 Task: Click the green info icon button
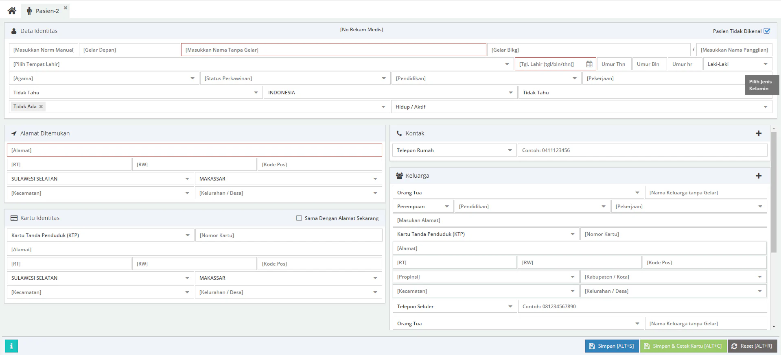tap(11, 346)
